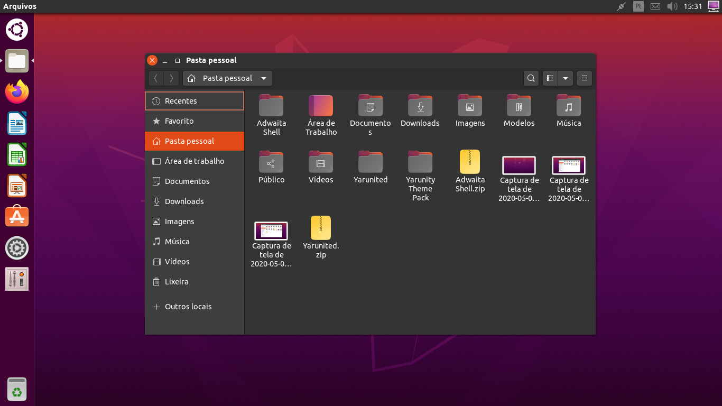Open Settings from the dock
The image size is (722, 406).
click(x=16, y=247)
